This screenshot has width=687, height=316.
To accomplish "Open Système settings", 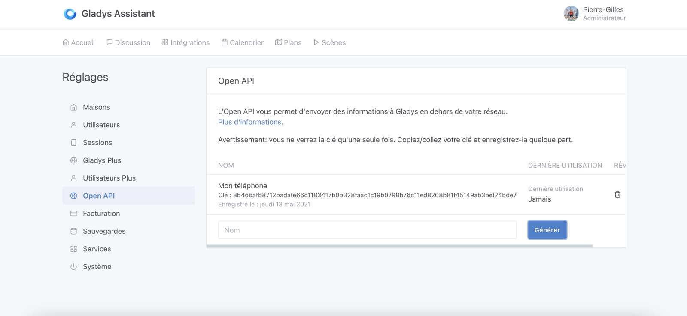I will click(x=97, y=267).
